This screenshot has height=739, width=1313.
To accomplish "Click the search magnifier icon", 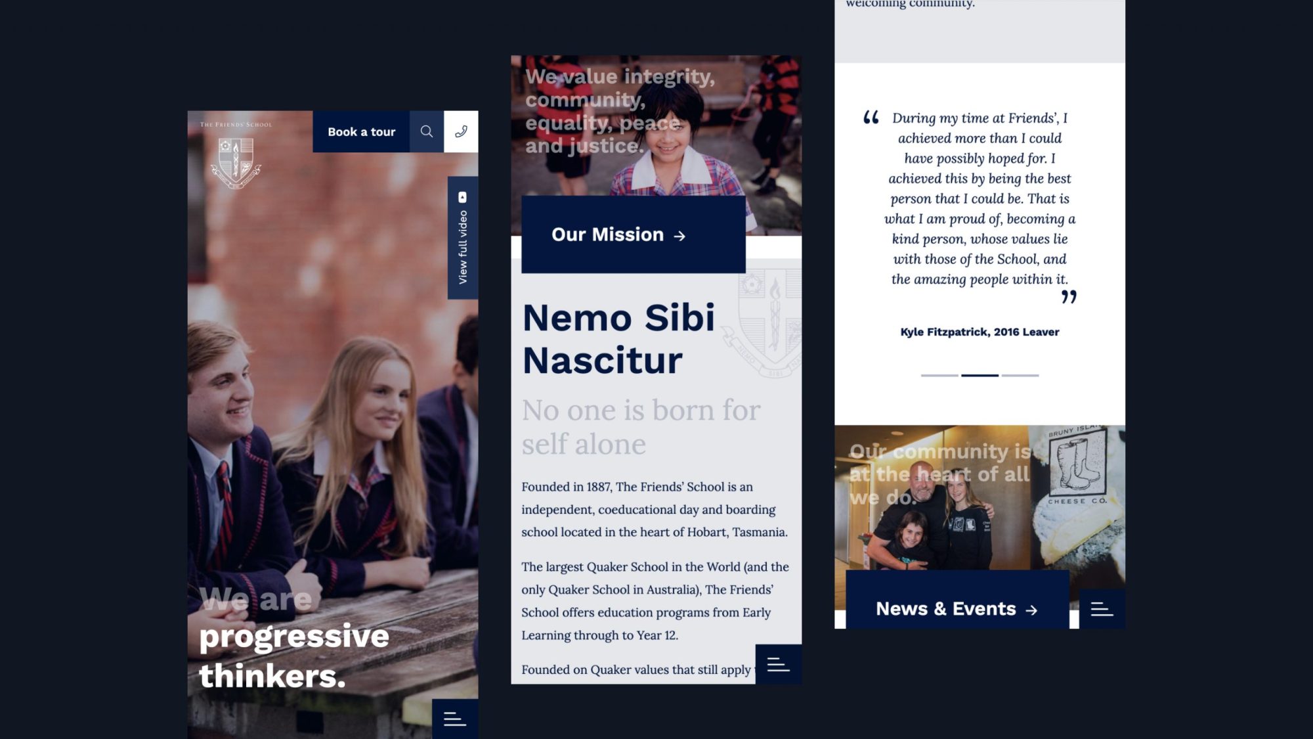I will click(x=427, y=131).
